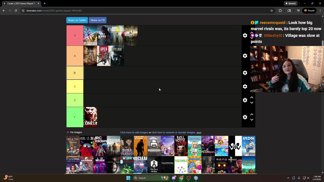Viewport: 324px width, 182px height.
Task: Pick Doll House image
Action: [181, 146]
